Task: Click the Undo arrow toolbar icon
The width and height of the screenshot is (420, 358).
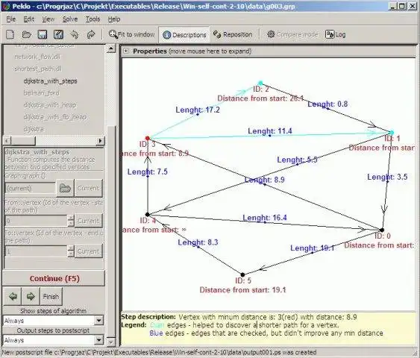Action: [75, 34]
